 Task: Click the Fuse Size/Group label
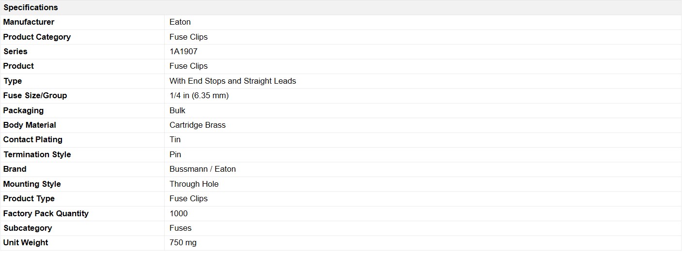pos(35,96)
